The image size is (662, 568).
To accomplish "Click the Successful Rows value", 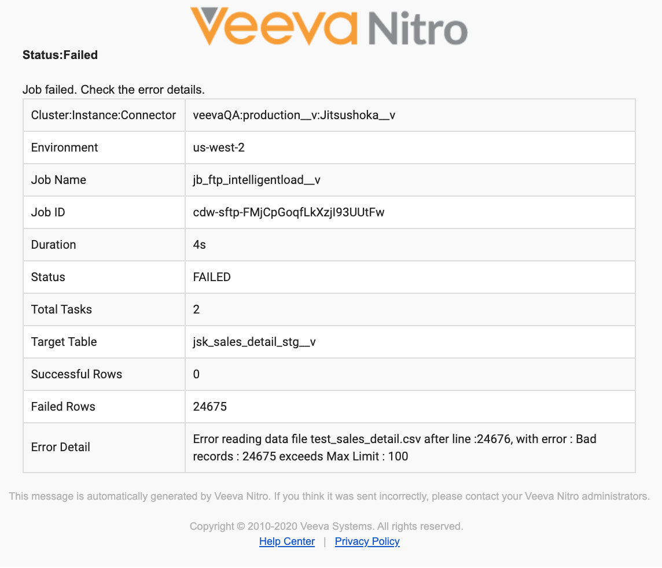I will pyautogui.click(x=197, y=374).
